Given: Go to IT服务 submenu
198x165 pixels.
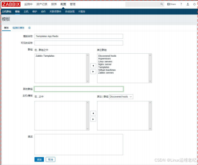Looking at the screenshot, I should (x=82, y=12).
